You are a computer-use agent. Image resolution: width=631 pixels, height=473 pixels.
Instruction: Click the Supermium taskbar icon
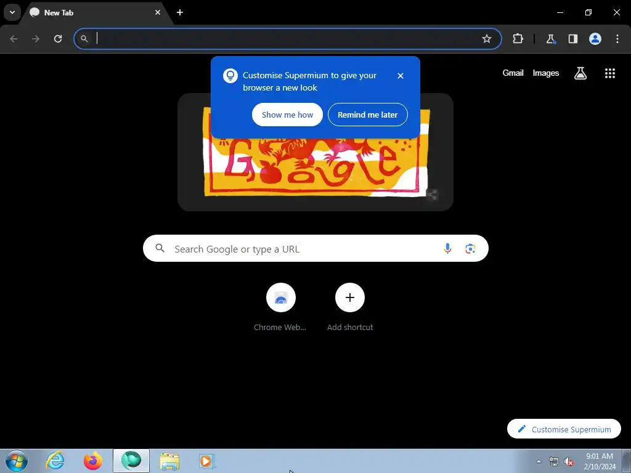tap(131, 461)
